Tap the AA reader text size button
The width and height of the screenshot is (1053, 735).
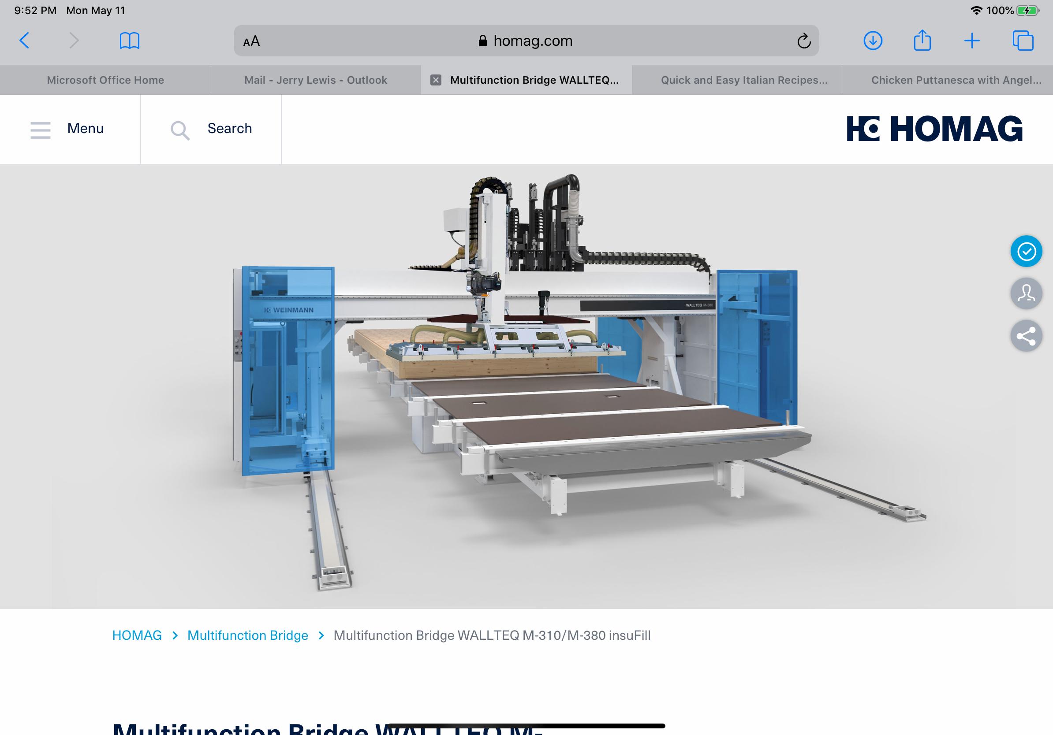(251, 42)
